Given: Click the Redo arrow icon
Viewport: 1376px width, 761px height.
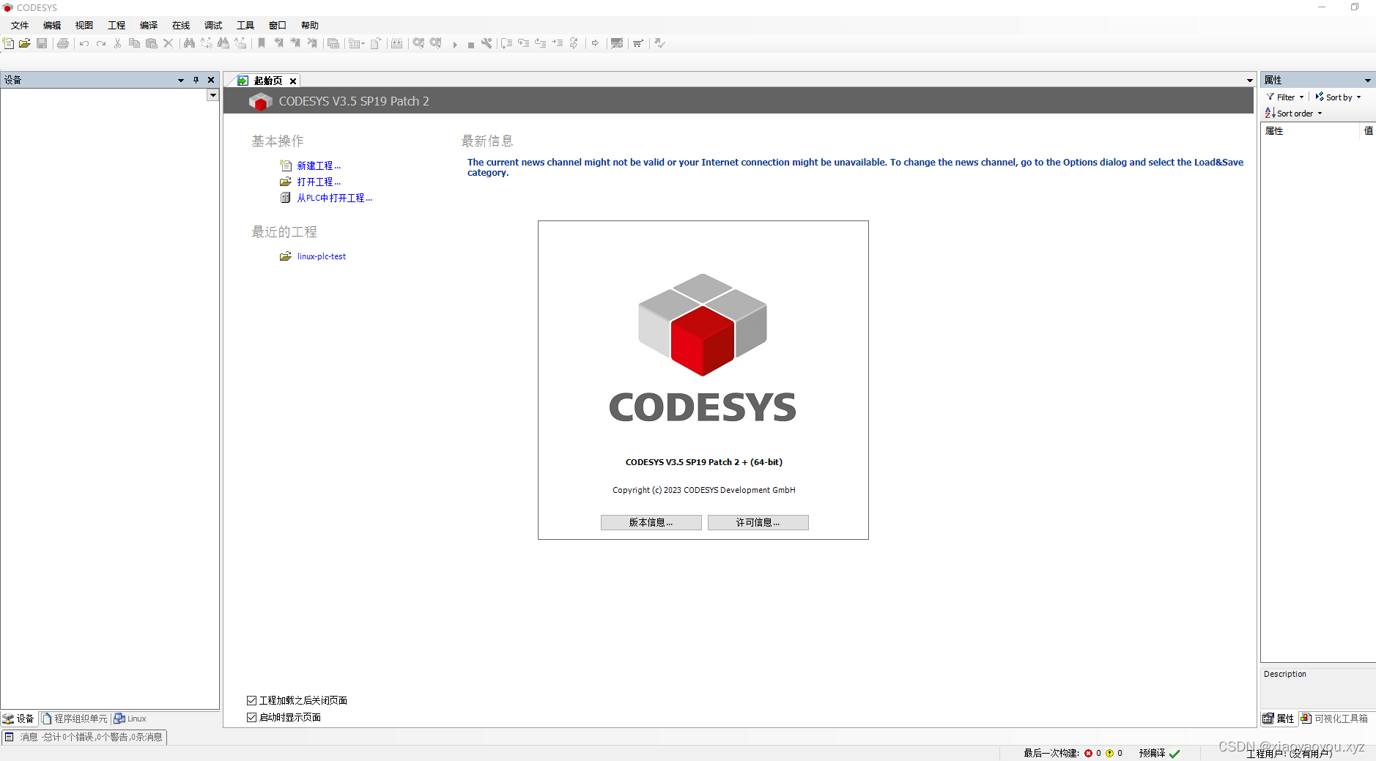Looking at the screenshot, I should click(x=101, y=43).
